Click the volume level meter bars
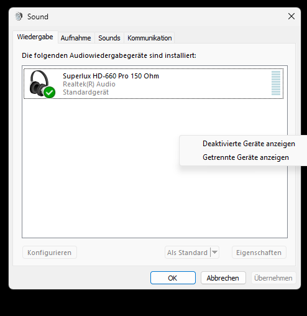 pos(276,83)
